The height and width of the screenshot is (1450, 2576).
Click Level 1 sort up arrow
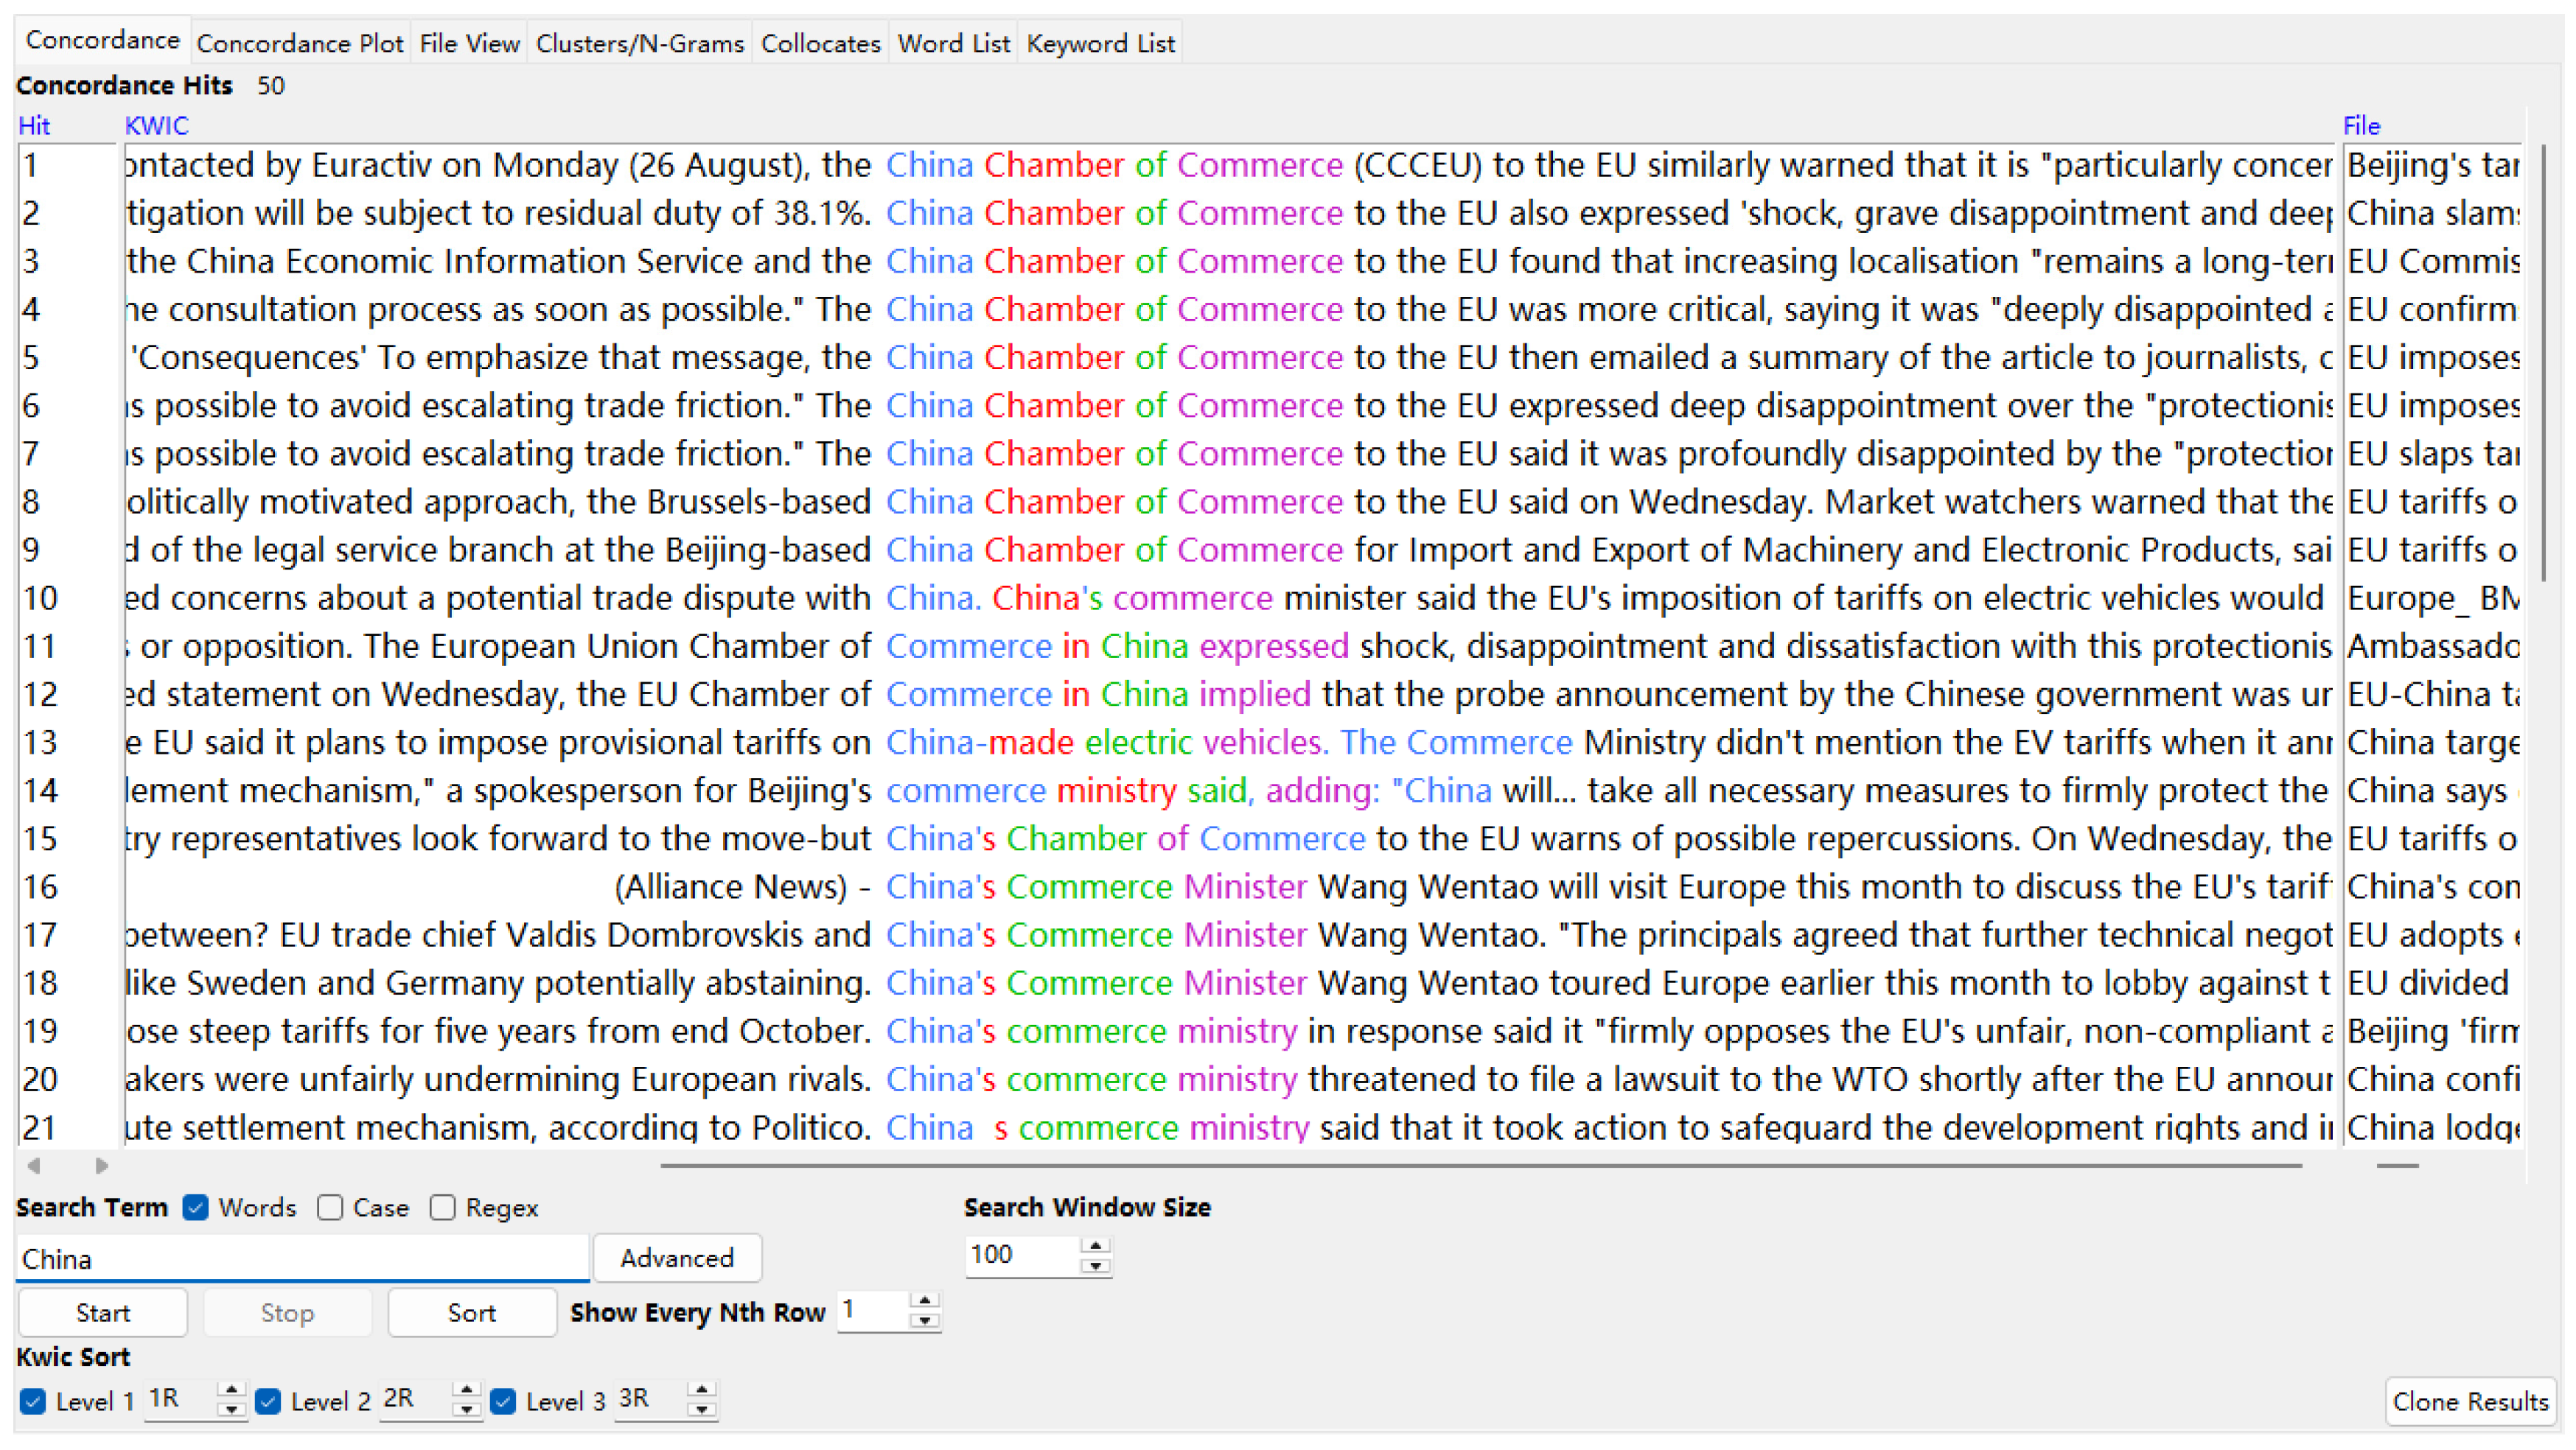[x=231, y=1390]
